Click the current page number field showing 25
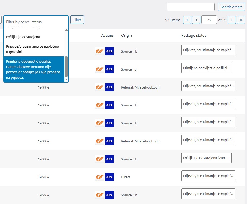The width and height of the screenshot is (247, 204). [x=209, y=20]
